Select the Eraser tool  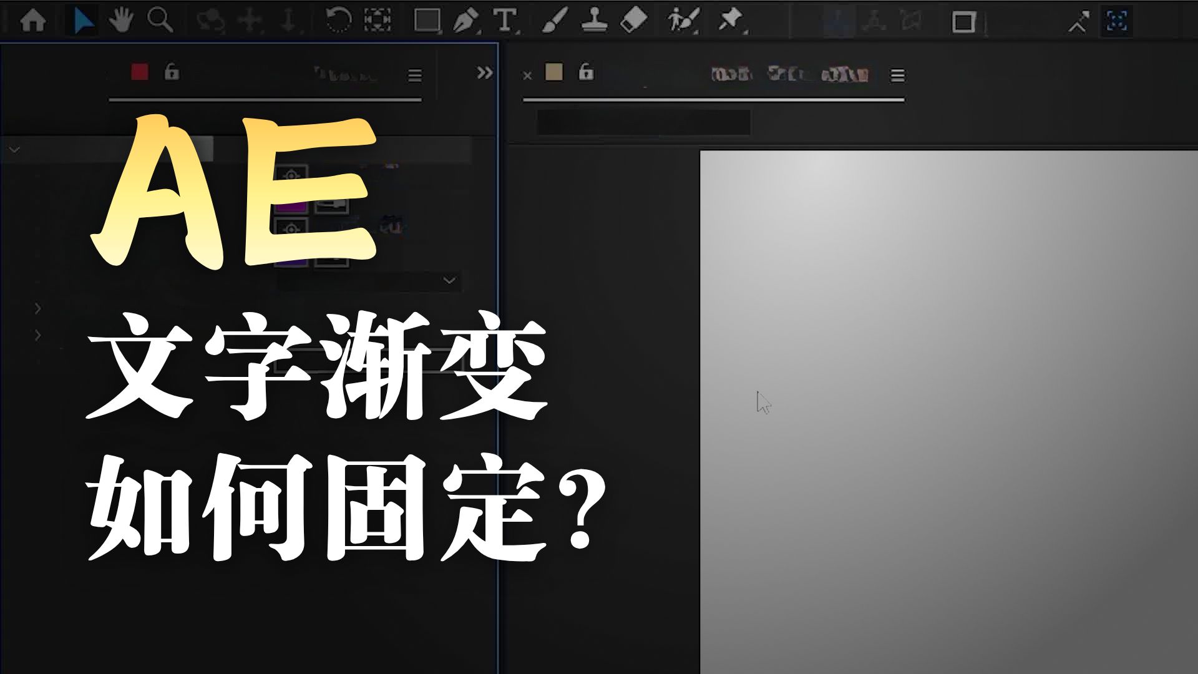(x=633, y=21)
